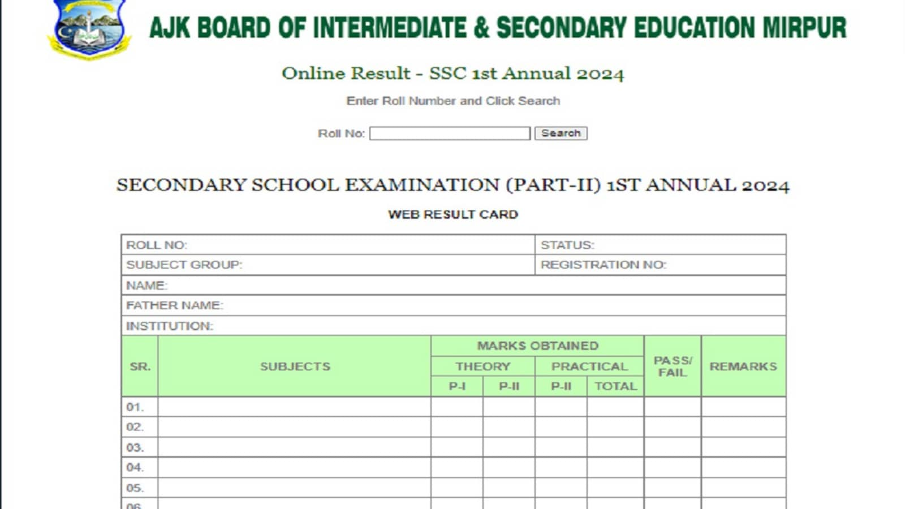
Task: Click the 'PASS/FAIL' column header
Action: 673,366
